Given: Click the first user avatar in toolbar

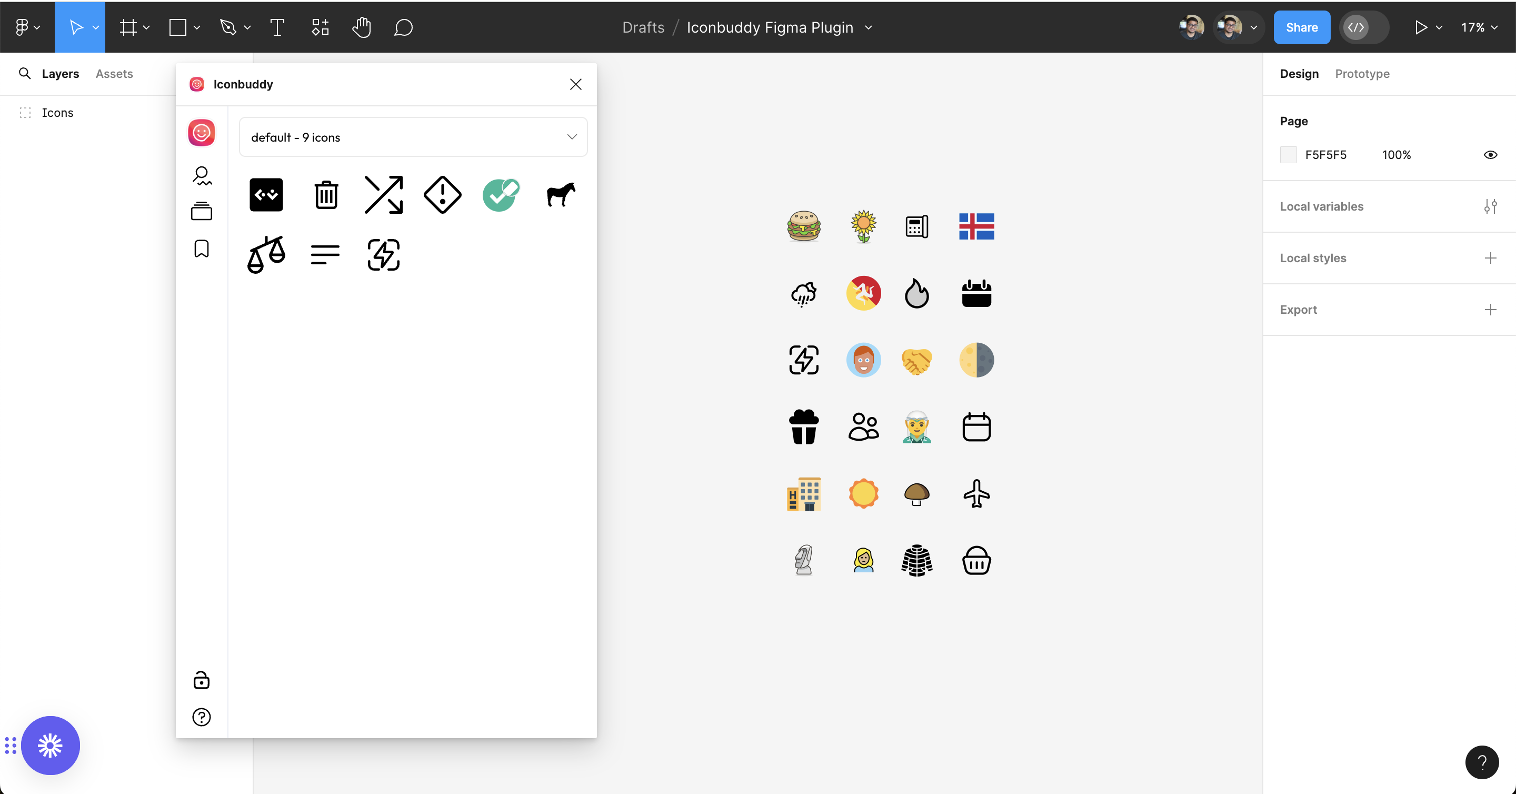Looking at the screenshot, I should [x=1191, y=27].
